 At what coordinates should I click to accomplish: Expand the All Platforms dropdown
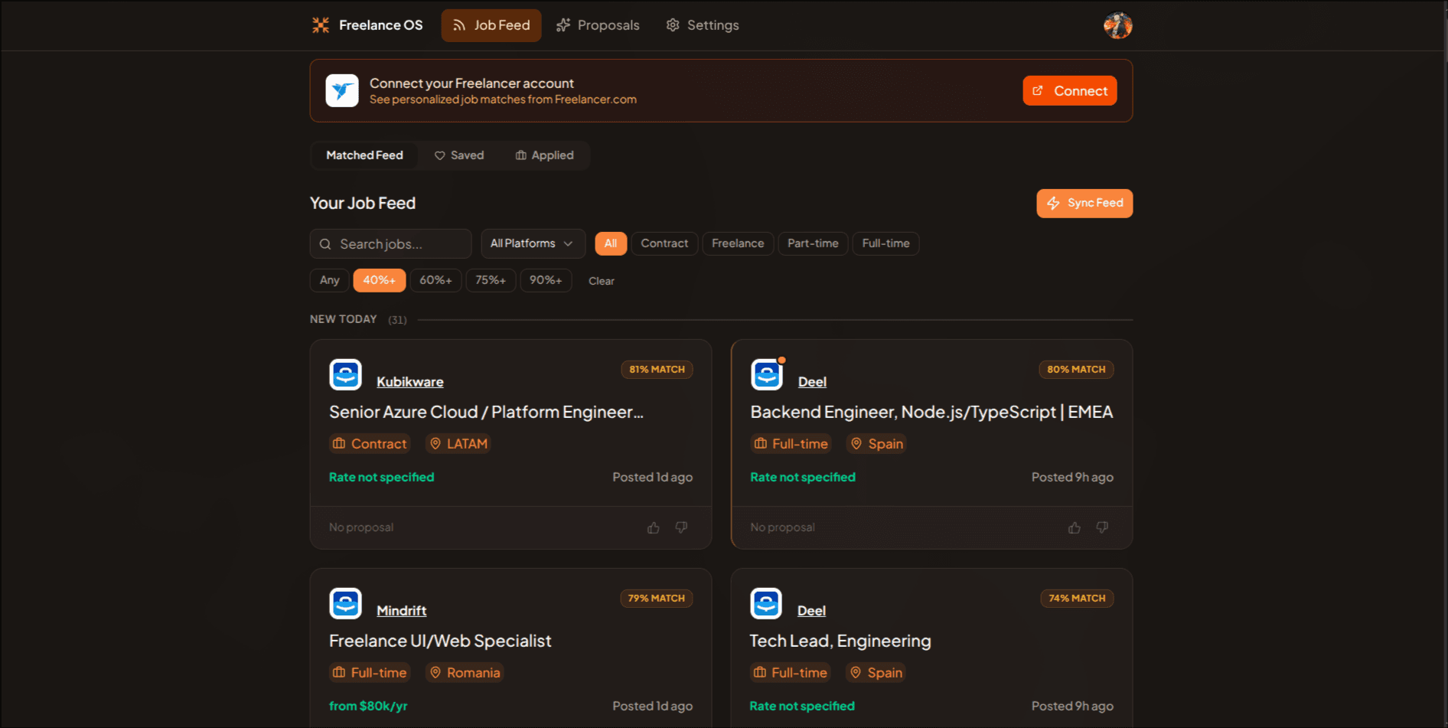(x=533, y=243)
